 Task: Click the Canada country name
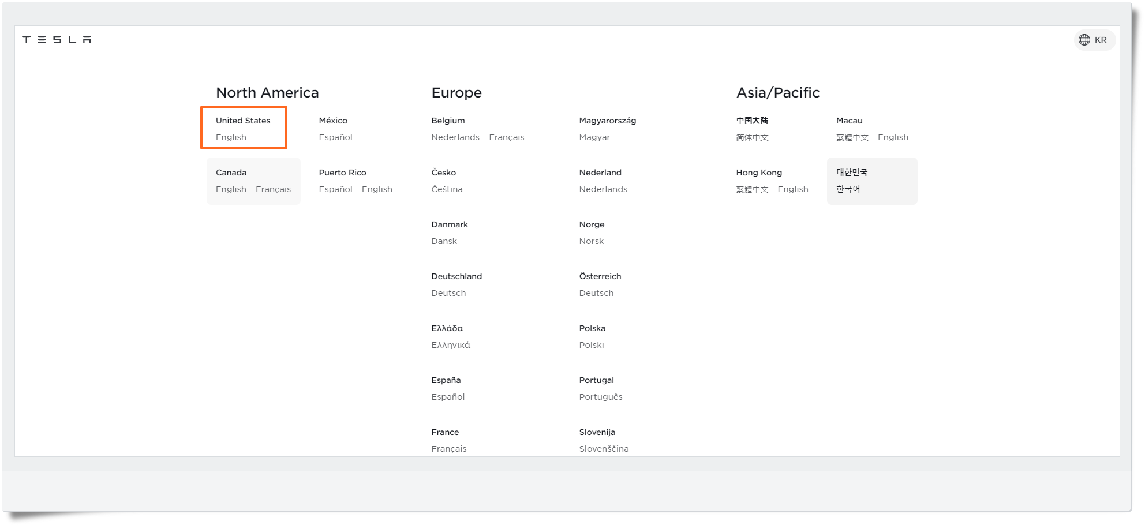pos(231,172)
